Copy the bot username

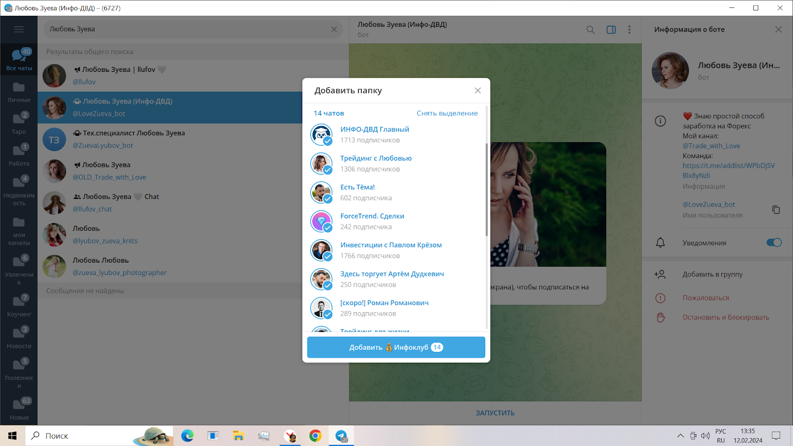[x=776, y=210]
